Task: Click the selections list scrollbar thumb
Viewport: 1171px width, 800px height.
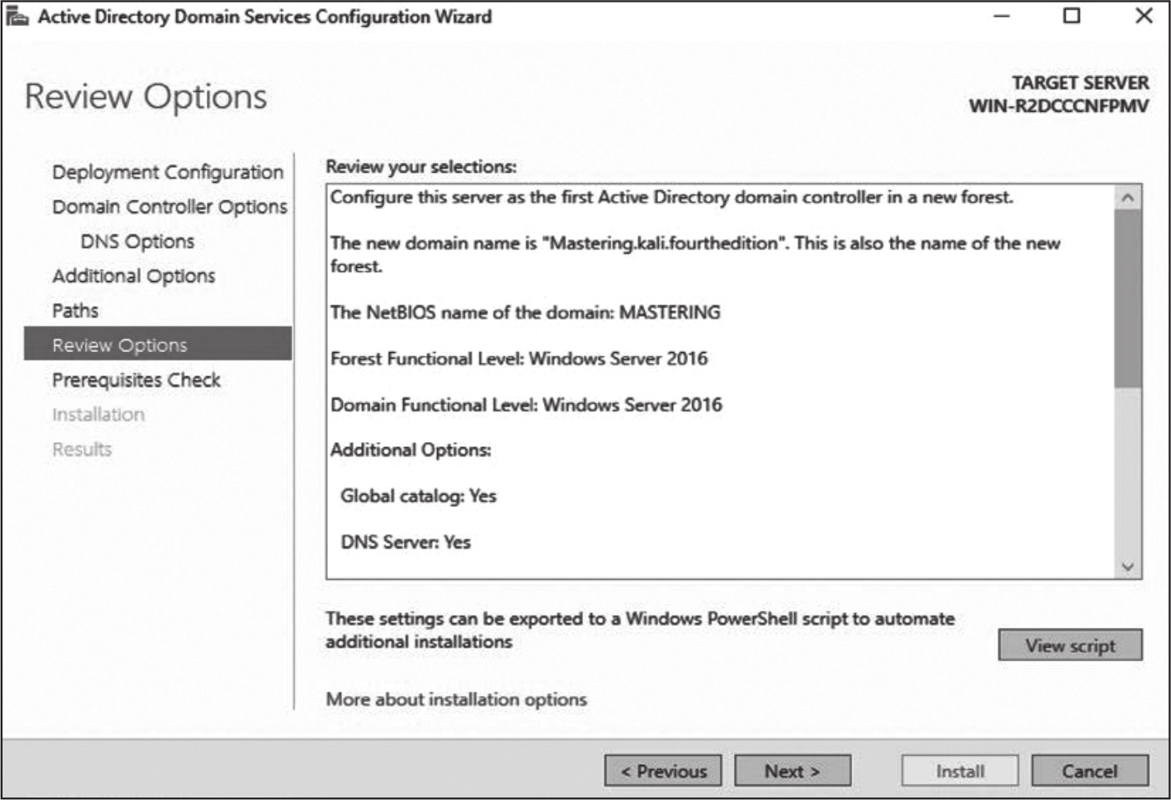Action: (1128, 298)
